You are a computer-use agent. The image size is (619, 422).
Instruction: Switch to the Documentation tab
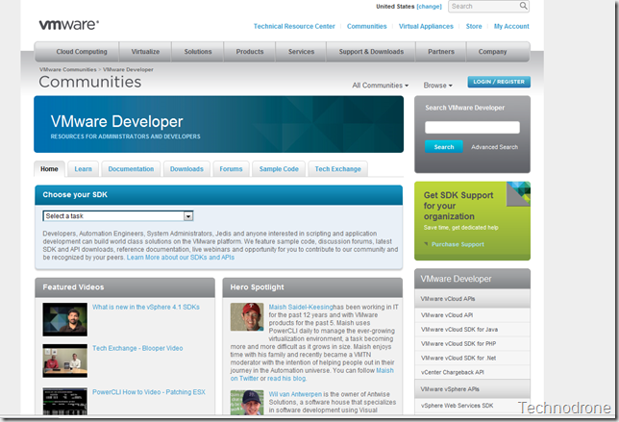(131, 169)
